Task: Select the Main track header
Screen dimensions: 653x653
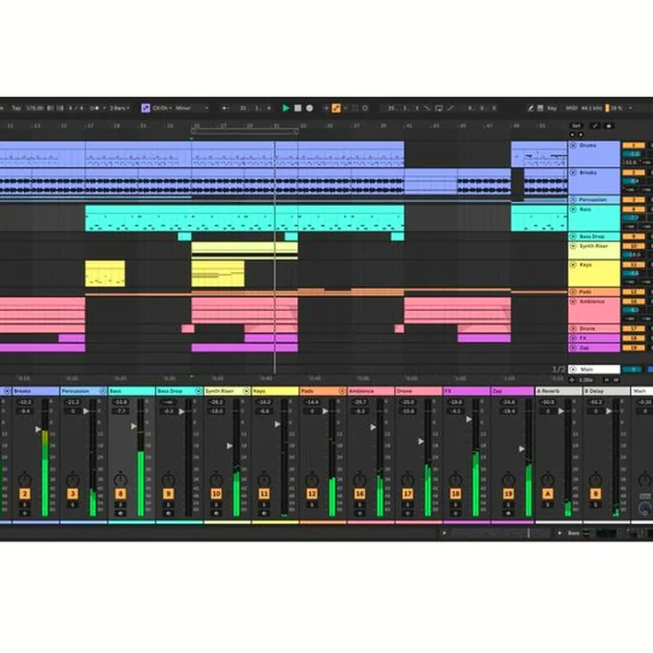Action: (594, 370)
